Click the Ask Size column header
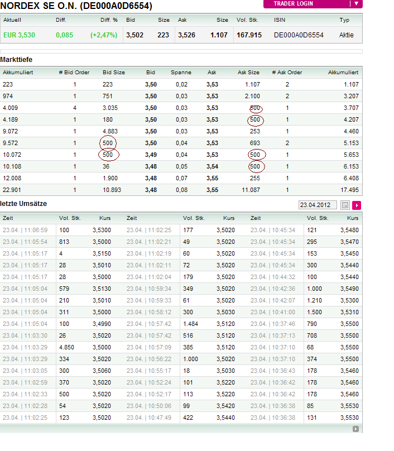This screenshot has height=451, width=394. click(x=248, y=73)
